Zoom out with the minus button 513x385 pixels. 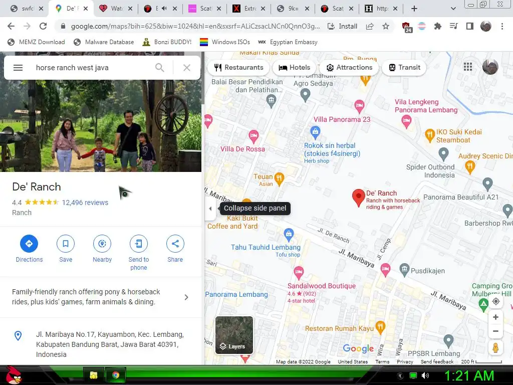[495, 331]
